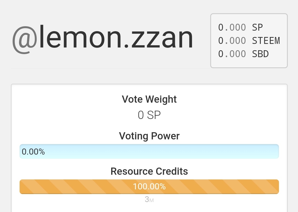298x212 pixels.
Task: Click the Resource Credits heading
Action: 149,171
